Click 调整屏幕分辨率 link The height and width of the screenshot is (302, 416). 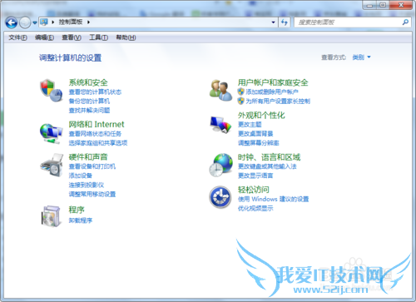coord(259,143)
